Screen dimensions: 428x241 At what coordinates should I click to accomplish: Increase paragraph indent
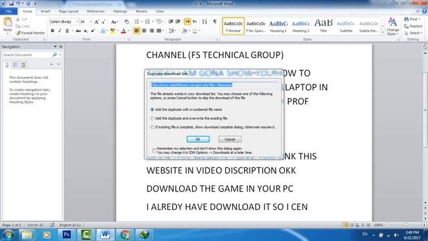(178, 21)
